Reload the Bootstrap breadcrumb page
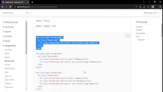The height and width of the screenshot is (92, 163). click(x=10, y=7)
